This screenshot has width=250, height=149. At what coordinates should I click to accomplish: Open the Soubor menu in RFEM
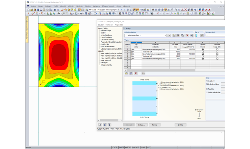(x=33, y=6)
